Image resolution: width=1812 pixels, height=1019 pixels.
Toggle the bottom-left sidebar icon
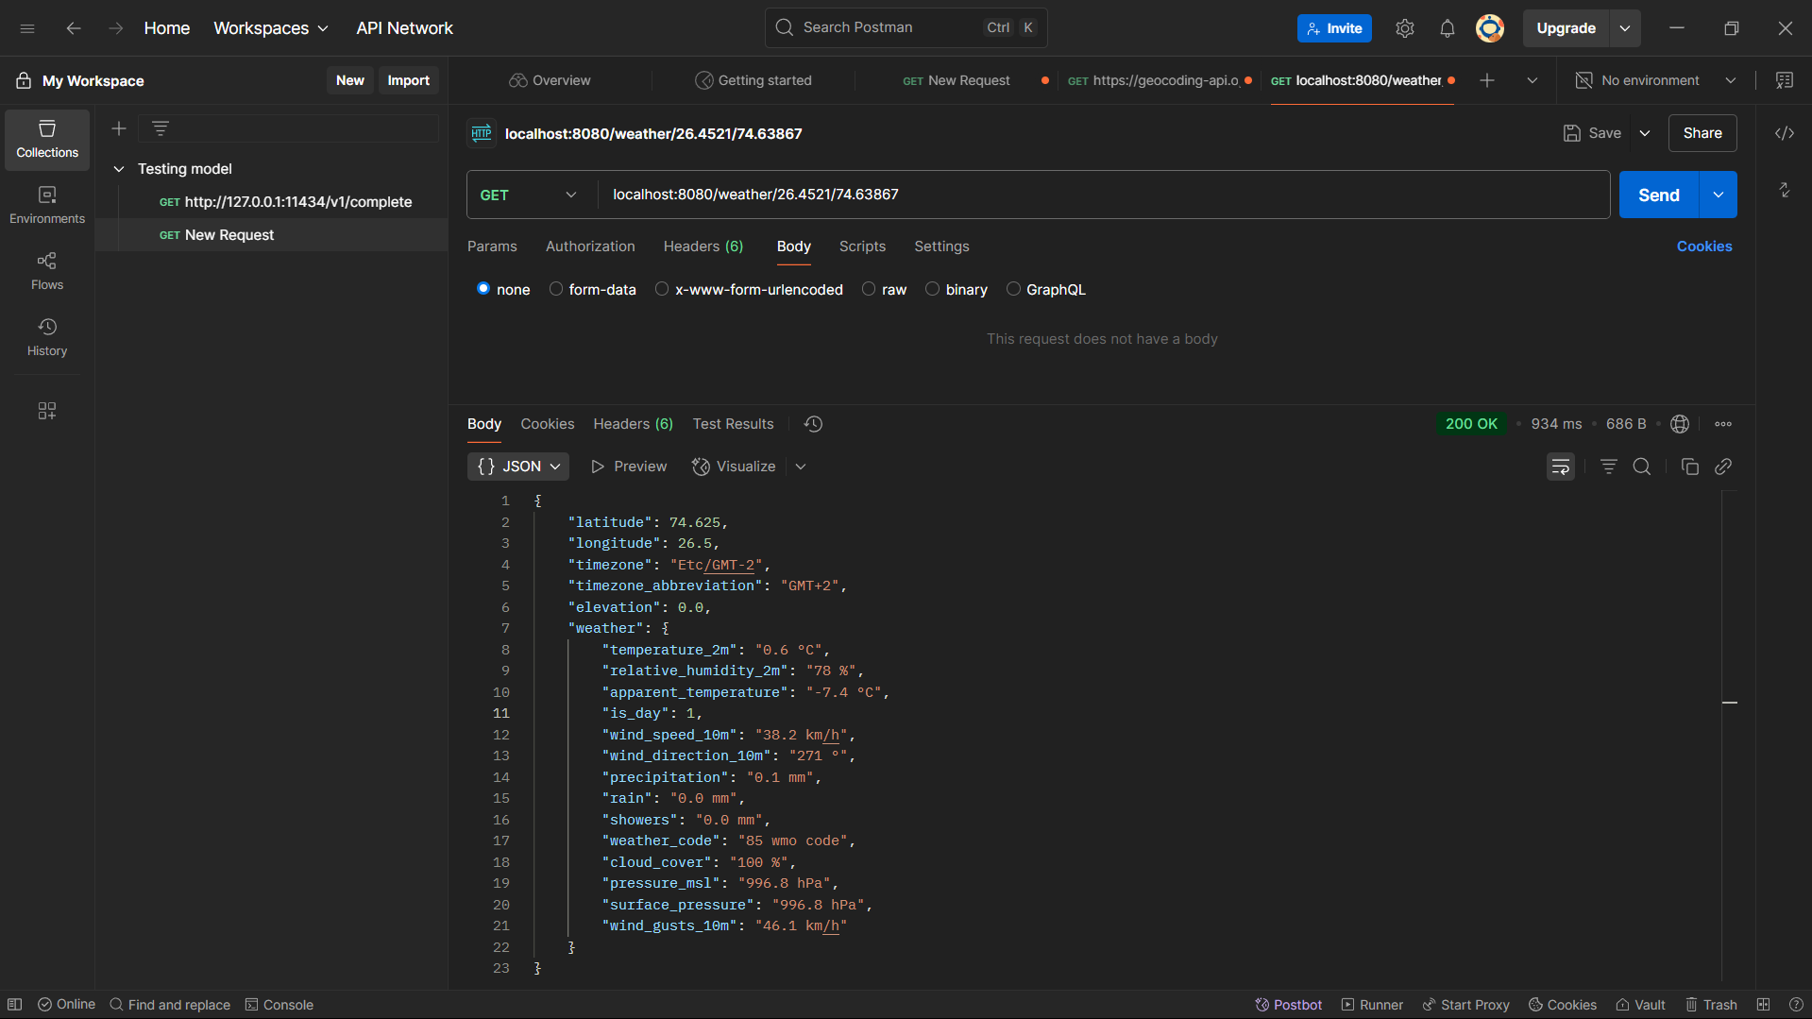pyautogui.click(x=15, y=1005)
